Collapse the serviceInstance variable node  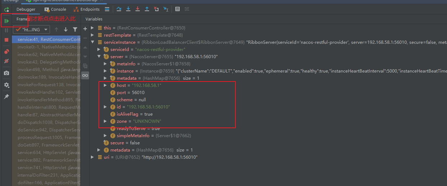pyautogui.click(x=93, y=42)
